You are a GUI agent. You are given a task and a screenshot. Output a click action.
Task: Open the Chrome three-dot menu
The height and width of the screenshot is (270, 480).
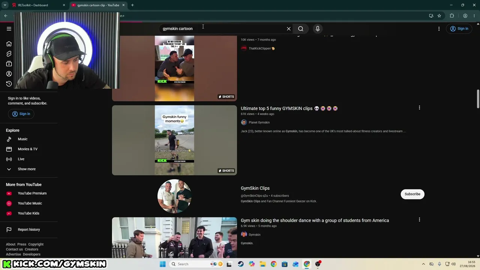474,16
